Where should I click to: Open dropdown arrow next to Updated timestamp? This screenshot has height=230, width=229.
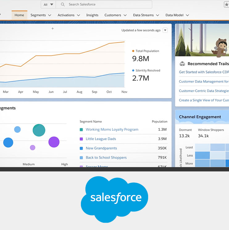coord(165,30)
